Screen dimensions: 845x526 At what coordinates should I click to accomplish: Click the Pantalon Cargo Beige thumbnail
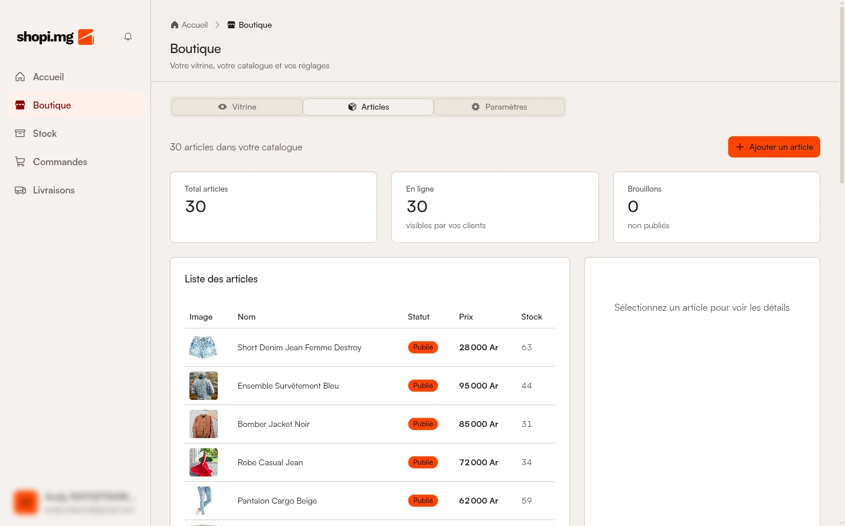pos(204,501)
